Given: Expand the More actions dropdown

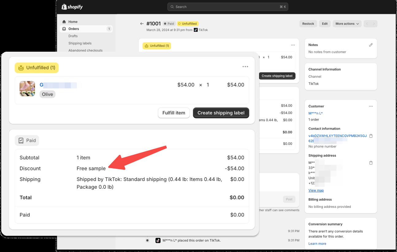Looking at the screenshot, I should coord(347,24).
